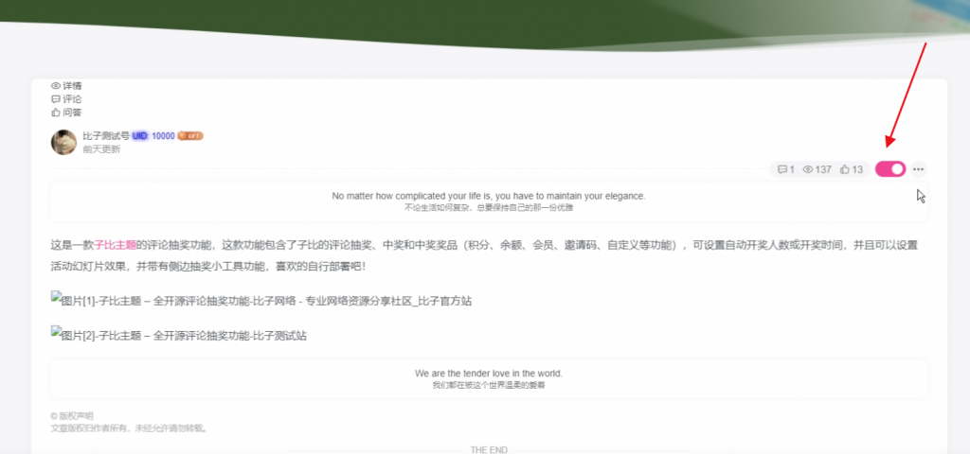Click the THE END marker text
The width and height of the screenshot is (970, 454).
(x=489, y=449)
